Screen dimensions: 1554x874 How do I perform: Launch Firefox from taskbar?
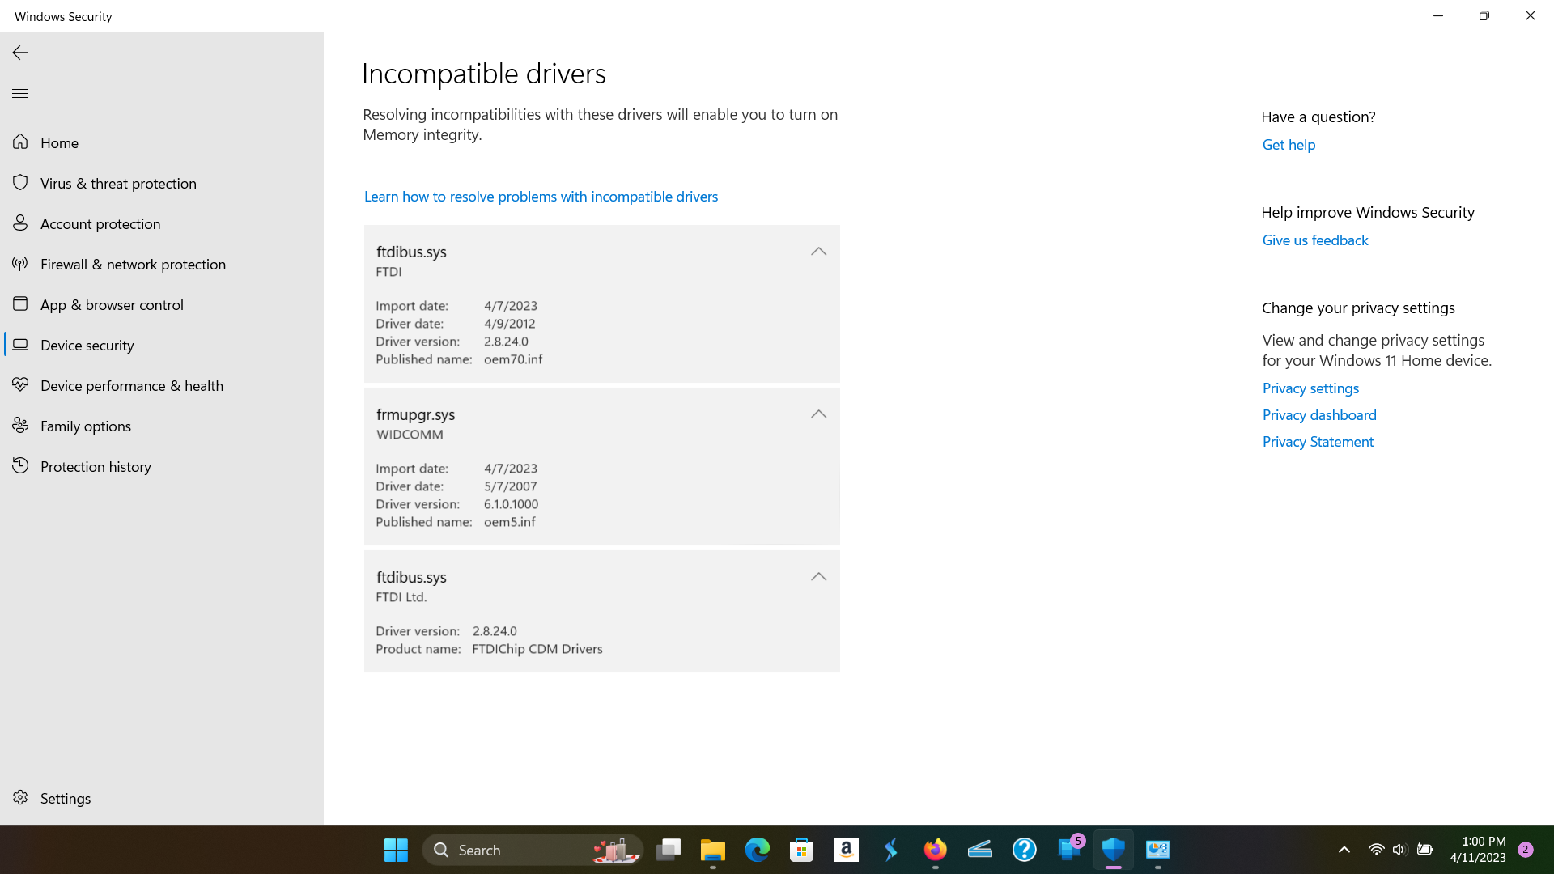[935, 850]
